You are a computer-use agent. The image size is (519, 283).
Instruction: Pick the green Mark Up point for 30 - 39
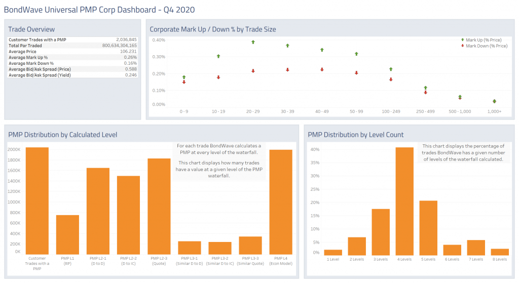click(288, 46)
